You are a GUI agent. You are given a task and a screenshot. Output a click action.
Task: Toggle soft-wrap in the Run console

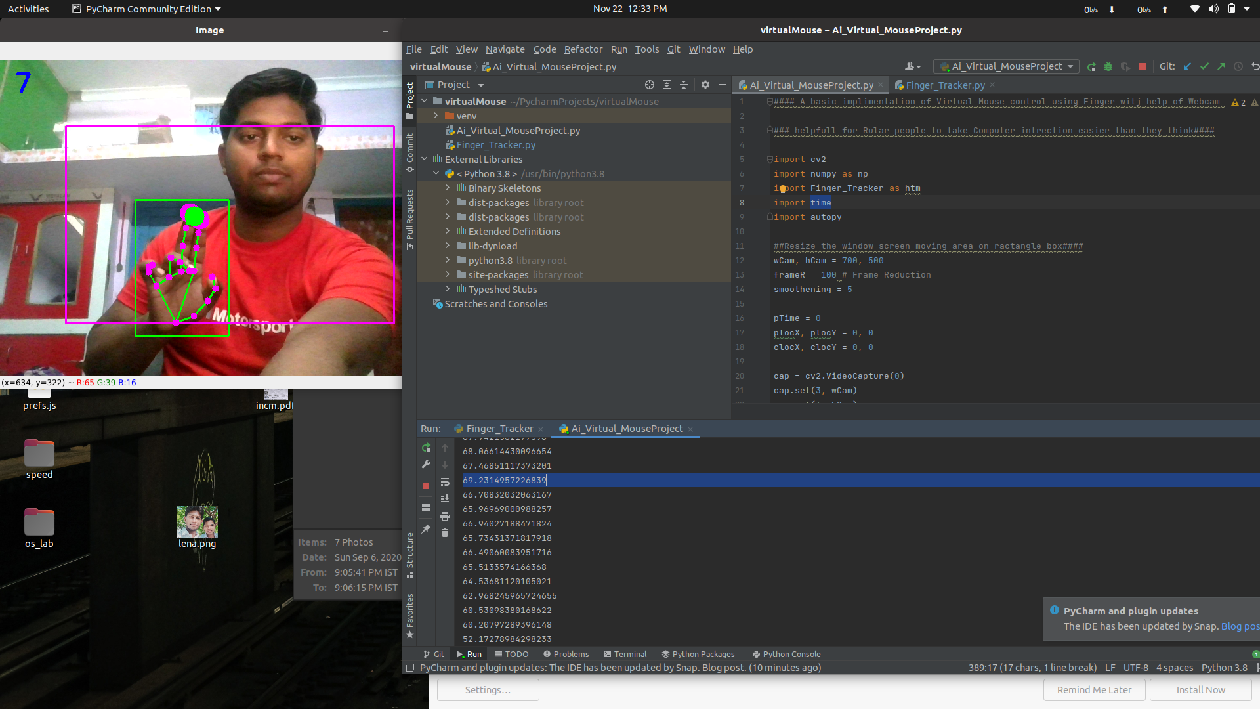445,483
